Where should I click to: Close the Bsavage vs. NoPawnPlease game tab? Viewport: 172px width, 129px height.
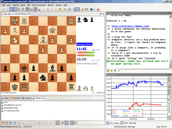(103, 14)
